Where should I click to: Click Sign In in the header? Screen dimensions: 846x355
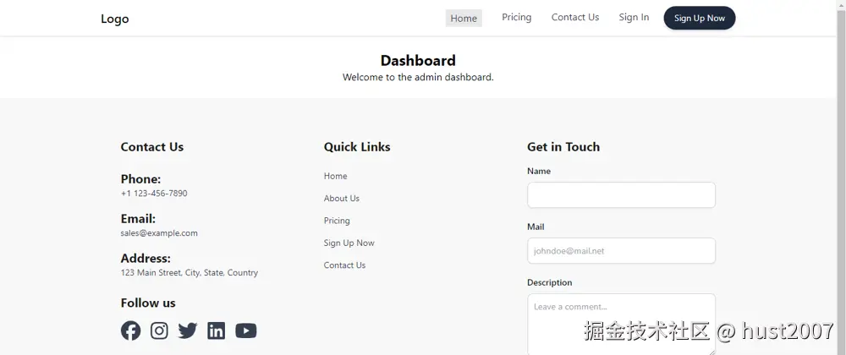coord(634,17)
